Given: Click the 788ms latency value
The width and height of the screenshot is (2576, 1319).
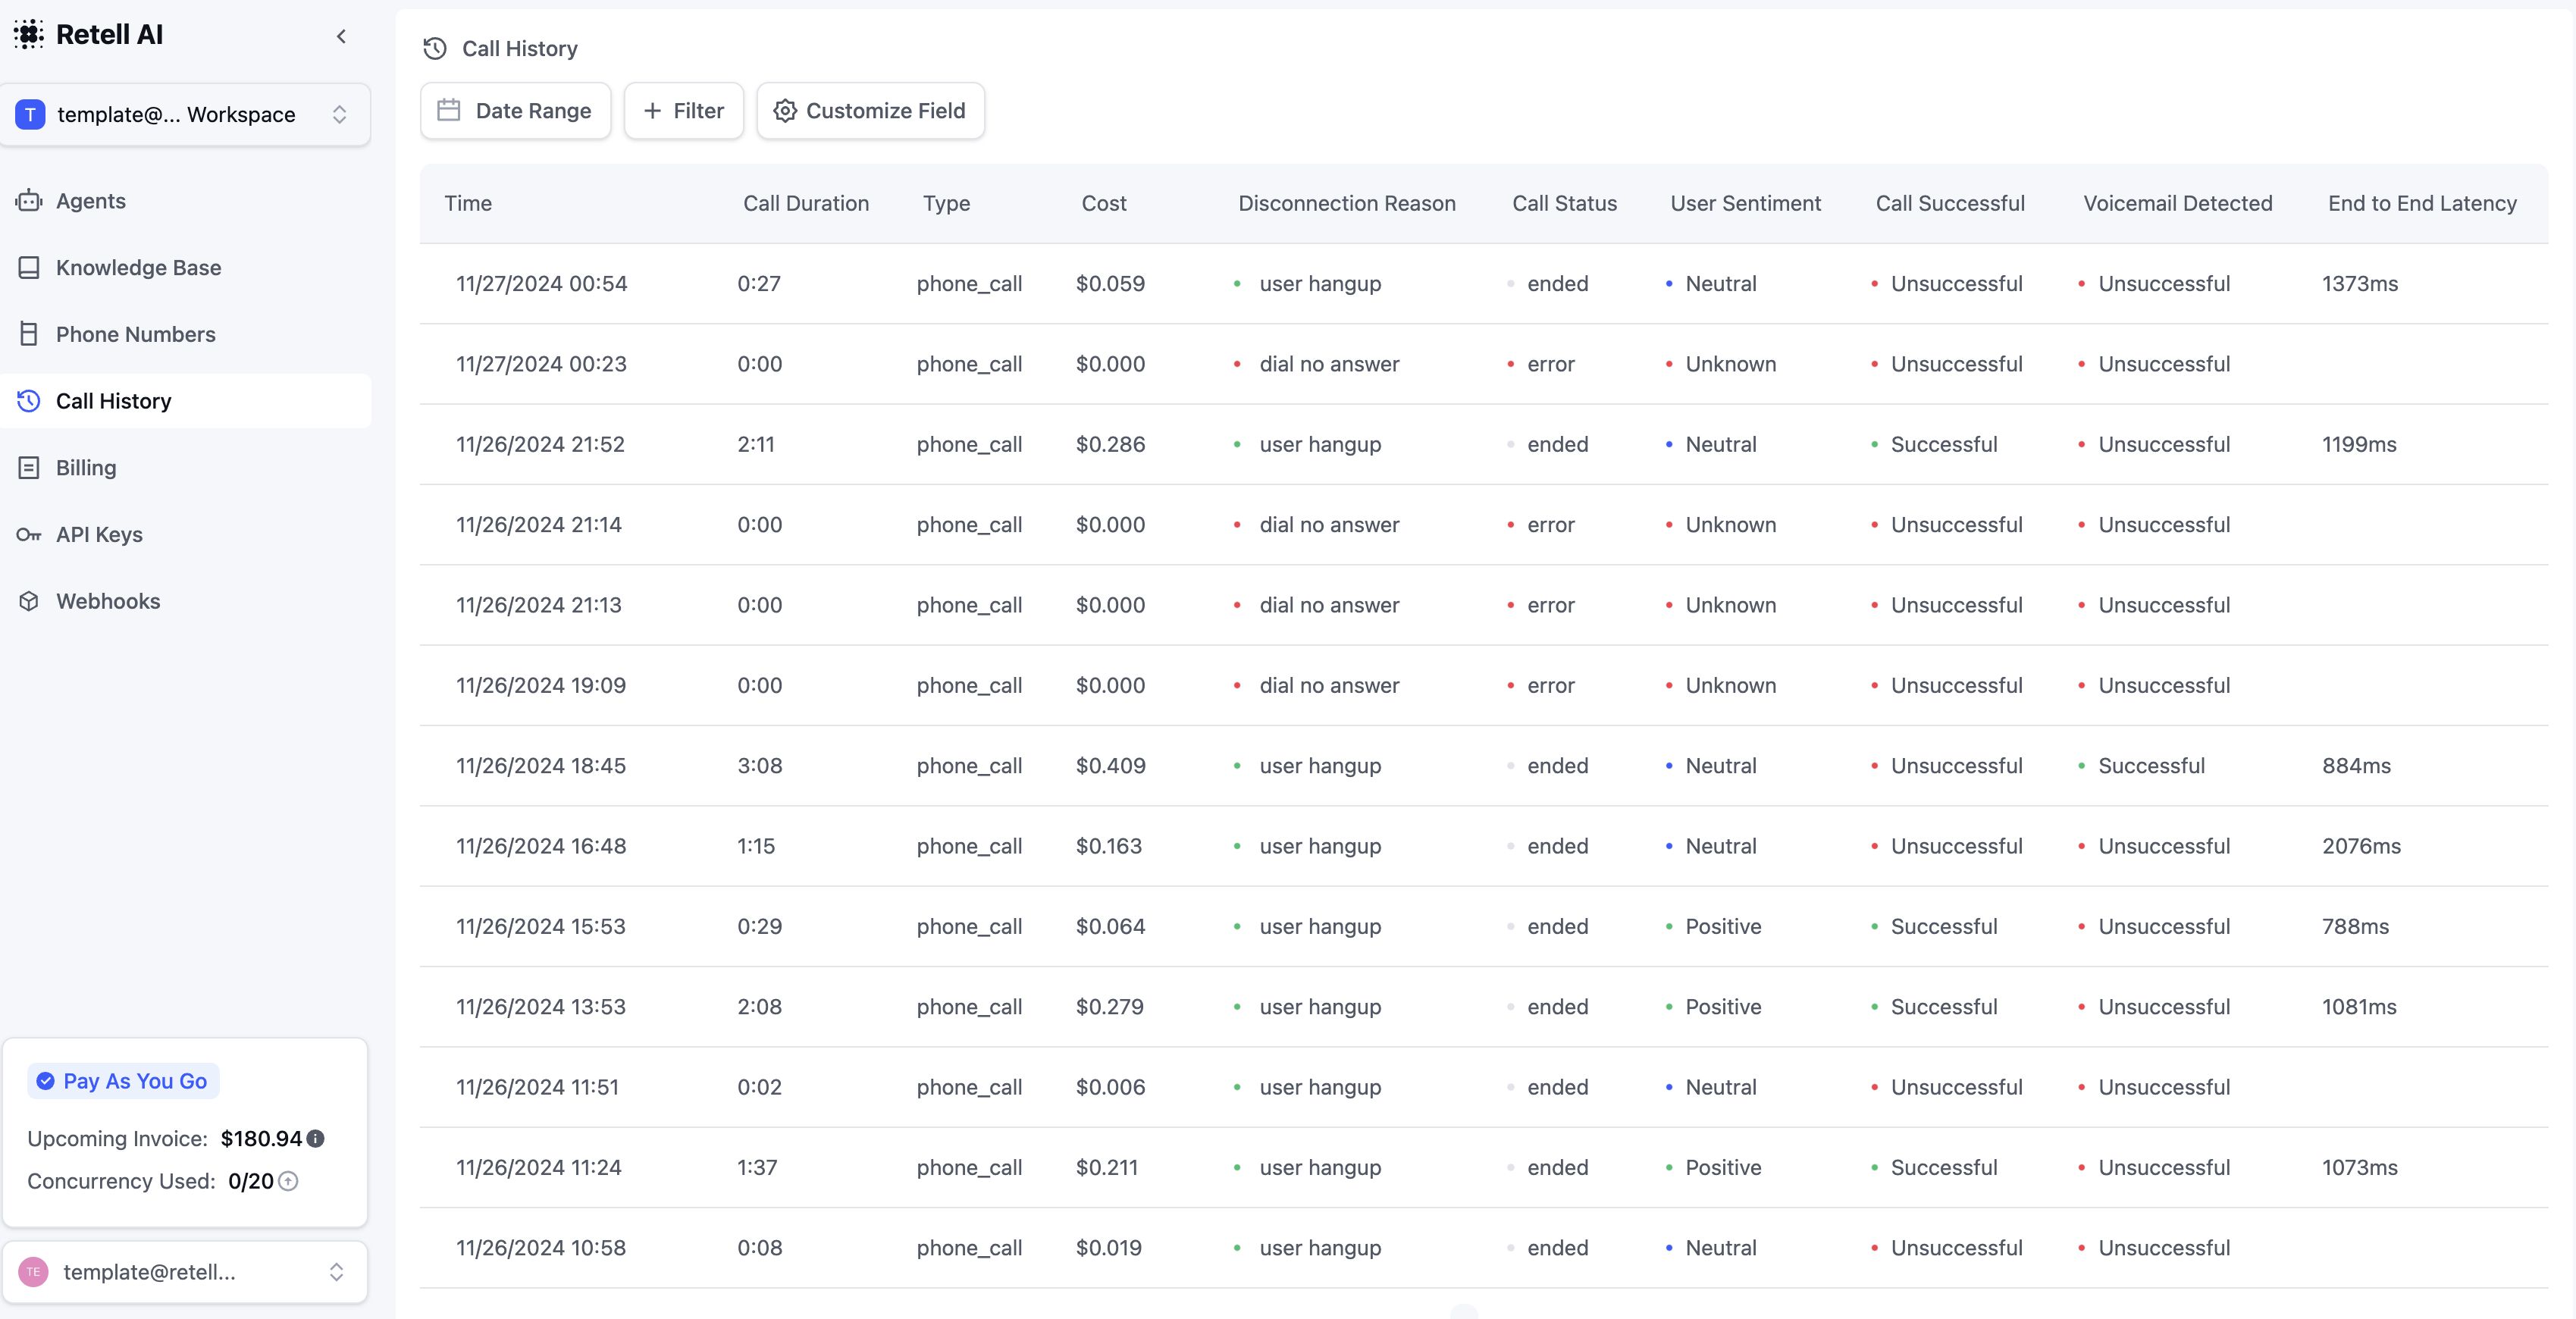Looking at the screenshot, I should [x=2355, y=926].
